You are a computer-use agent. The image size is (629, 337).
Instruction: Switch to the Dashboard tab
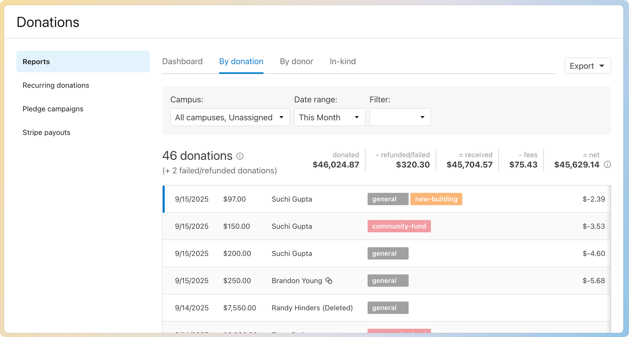tap(182, 61)
